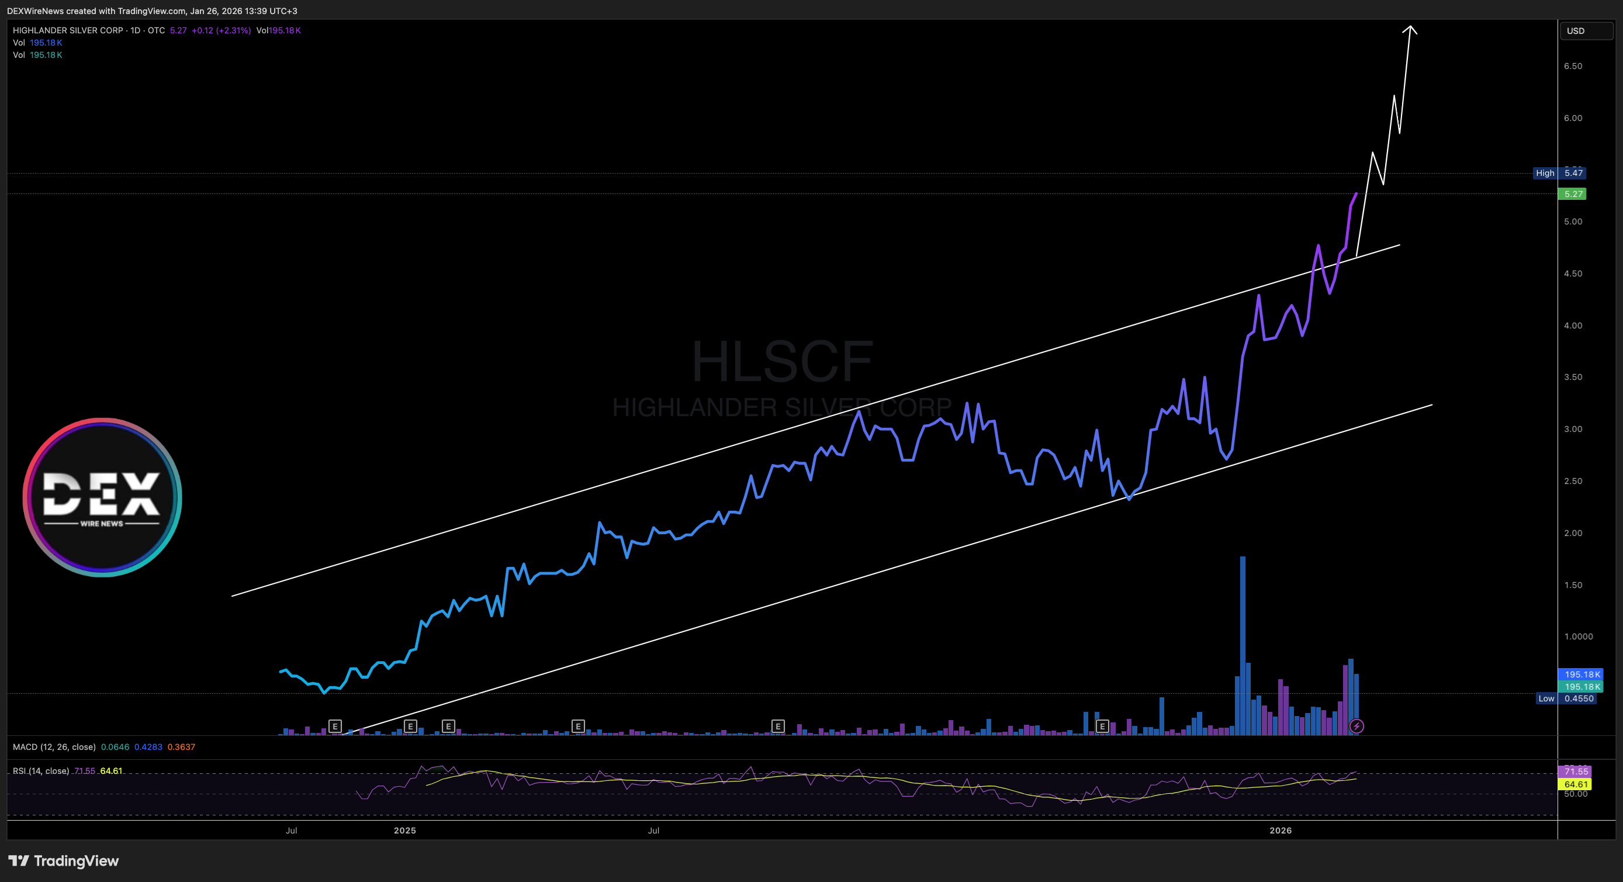The width and height of the screenshot is (1623, 882).
Task: Click the third earnings E marker from left
Action: [448, 727]
